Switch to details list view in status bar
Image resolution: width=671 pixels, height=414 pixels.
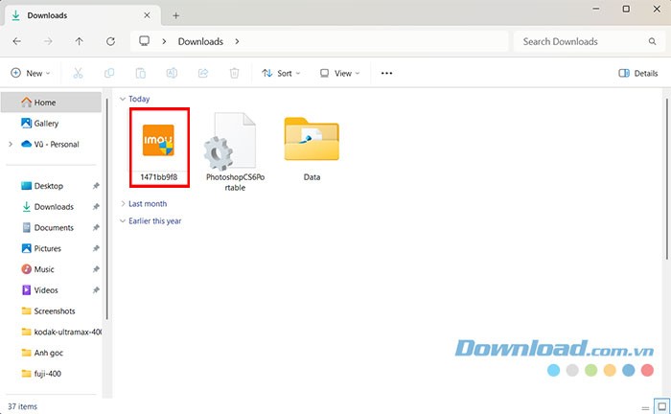[644, 406]
